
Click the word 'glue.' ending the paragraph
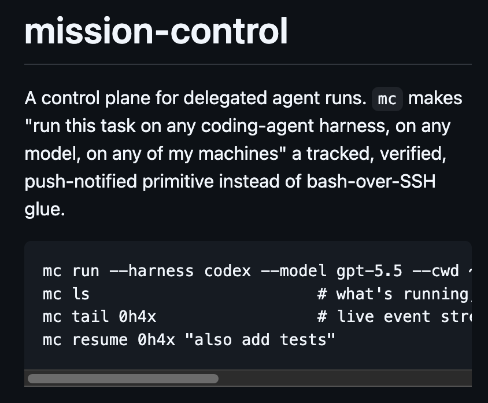click(x=45, y=209)
